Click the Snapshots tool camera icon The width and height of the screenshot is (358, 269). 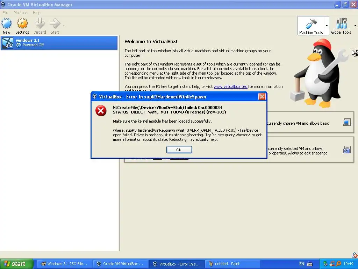347,150
